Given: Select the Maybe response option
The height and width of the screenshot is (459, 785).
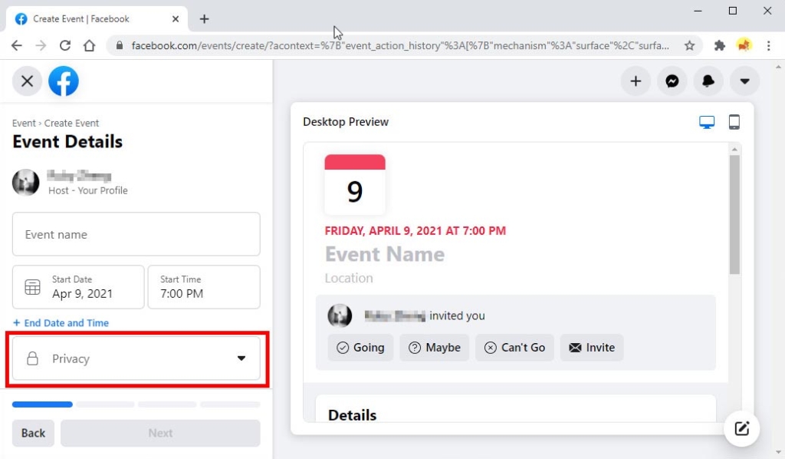Looking at the screenshot, I should click(434, 347).
